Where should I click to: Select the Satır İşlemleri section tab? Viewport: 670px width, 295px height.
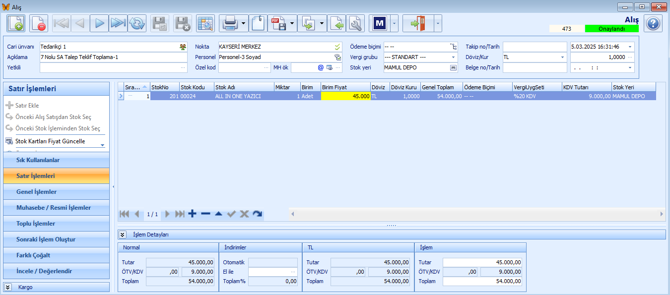click(x=56, y=176)
